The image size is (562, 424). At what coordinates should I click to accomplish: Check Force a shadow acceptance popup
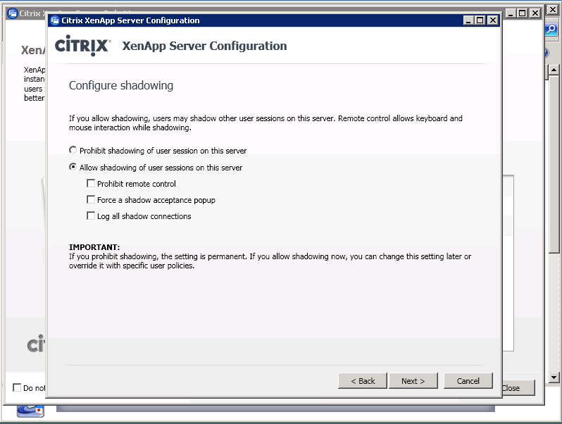coord(91,199)
